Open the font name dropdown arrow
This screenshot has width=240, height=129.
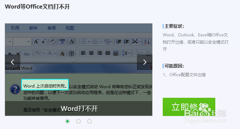point(10,42)
